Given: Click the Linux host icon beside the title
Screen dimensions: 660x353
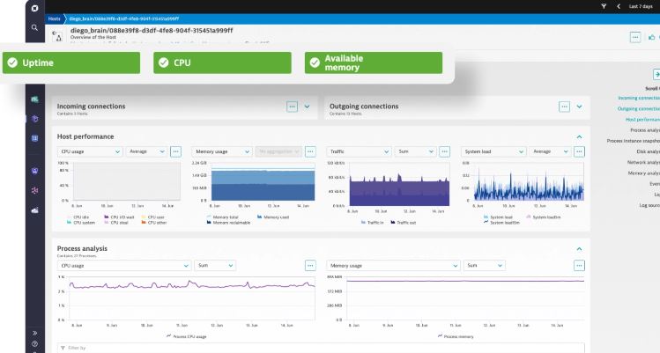Looking at the screenshot, I should point(56,36).
